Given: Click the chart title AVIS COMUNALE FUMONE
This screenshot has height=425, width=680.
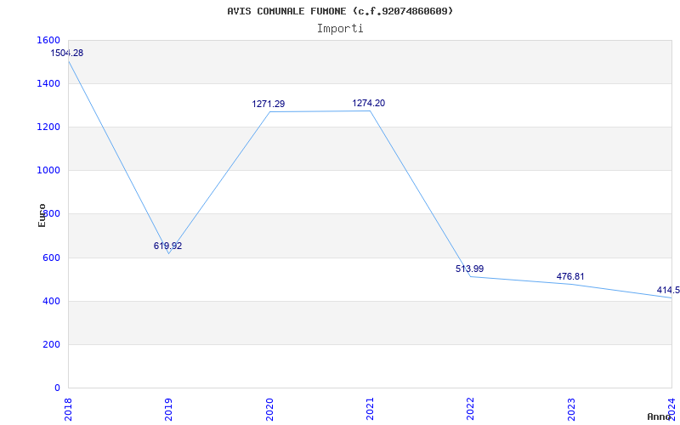Looking at the screenshot, I should [340, 11].
